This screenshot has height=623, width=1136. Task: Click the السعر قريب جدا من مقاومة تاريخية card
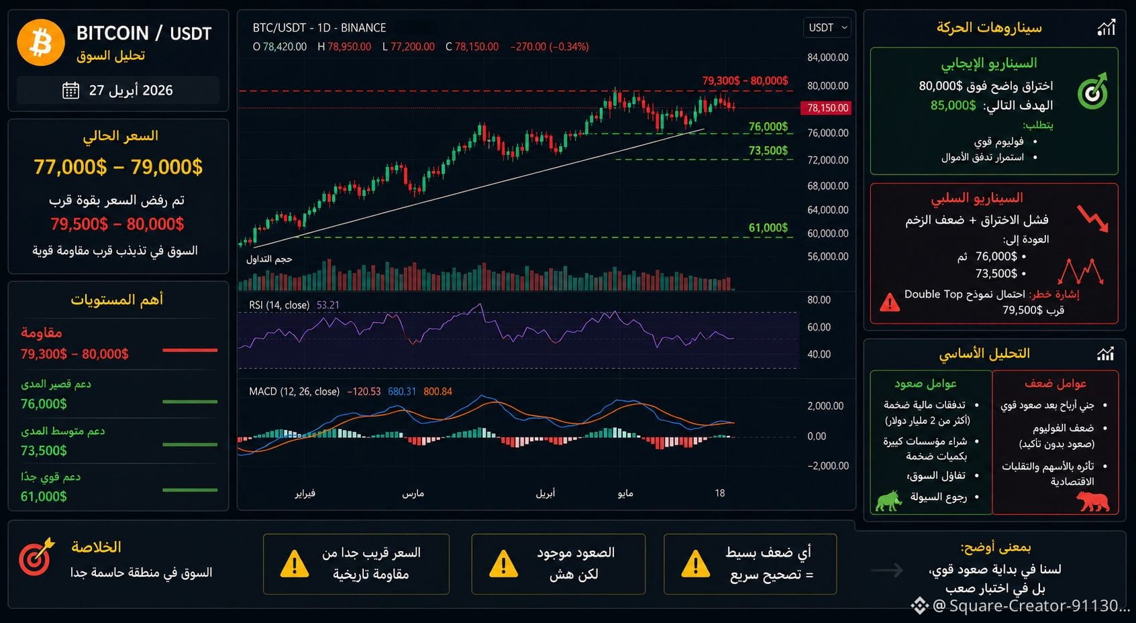356,564
